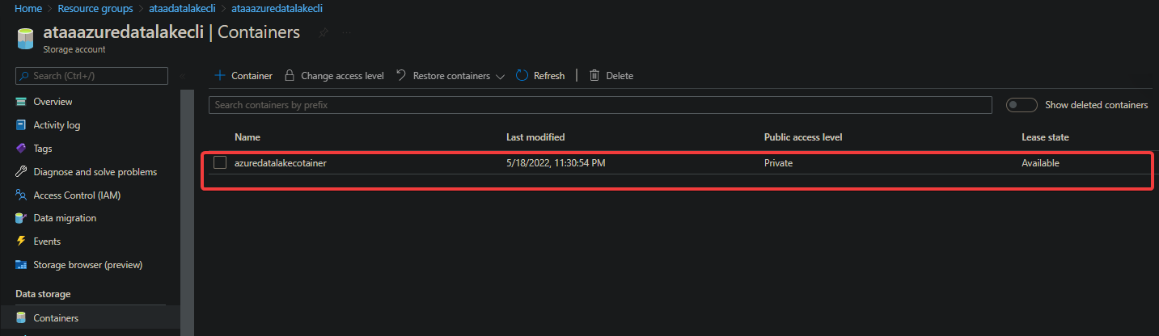Click the Data storage section heading
Image resolution: width=1159 pixels, height=336 pixels.
43,294
